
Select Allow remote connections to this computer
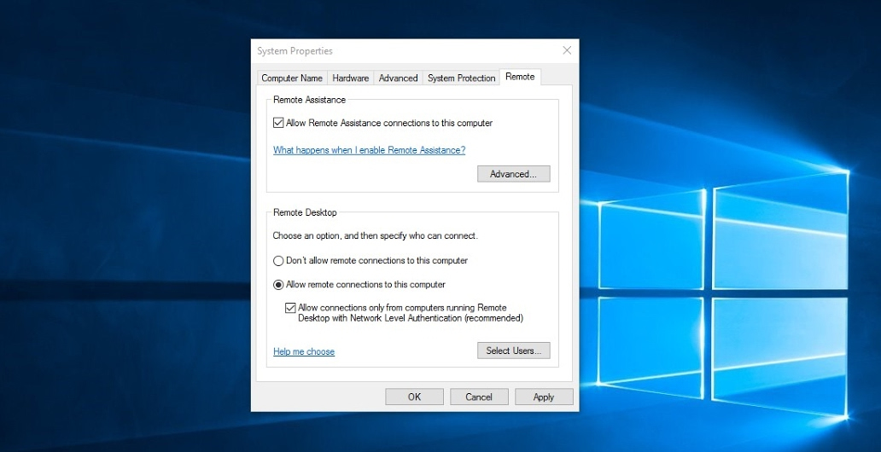[278, 285]
